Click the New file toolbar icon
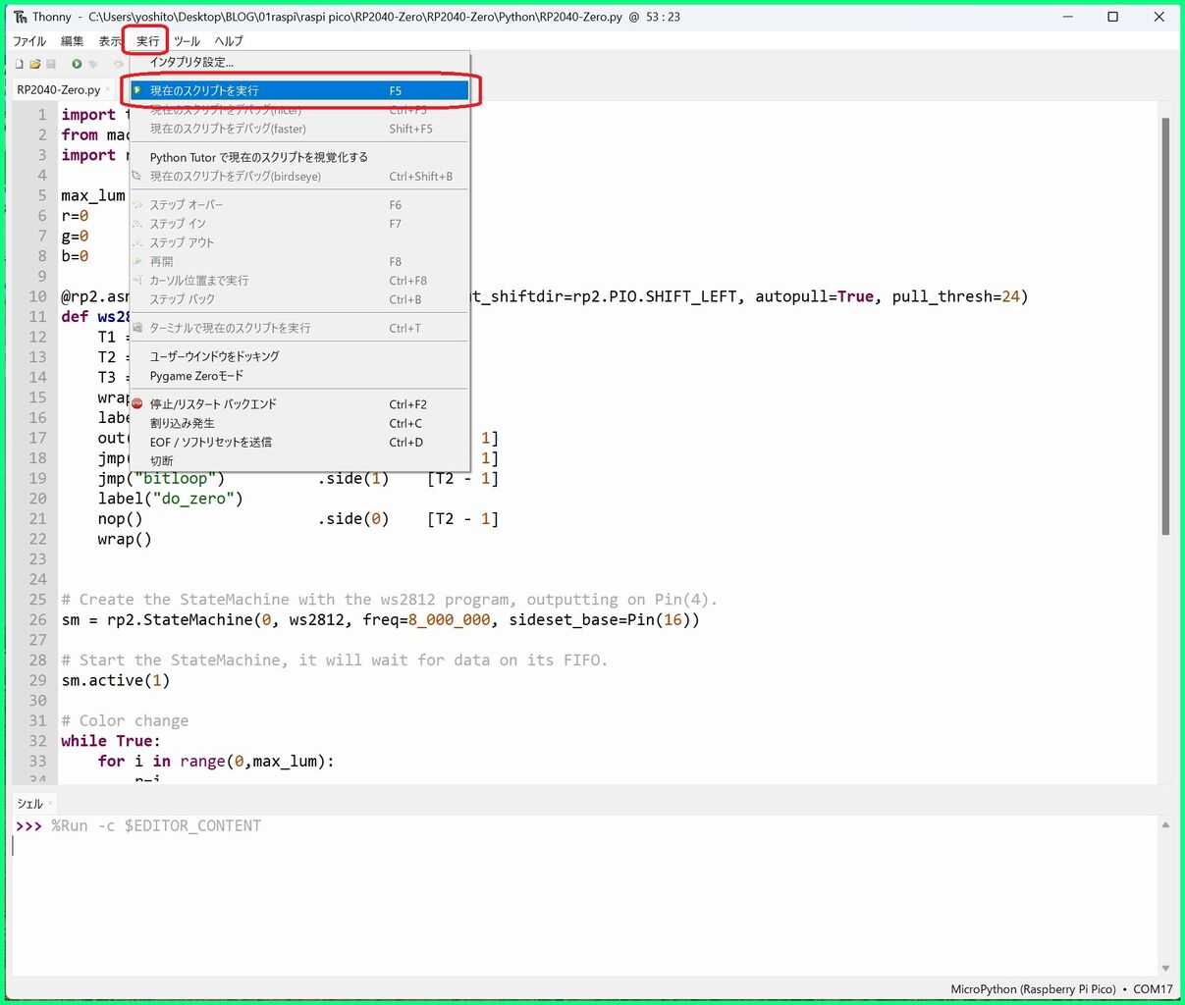This screenshot has height=1005, width=1185. pos(19,64)
